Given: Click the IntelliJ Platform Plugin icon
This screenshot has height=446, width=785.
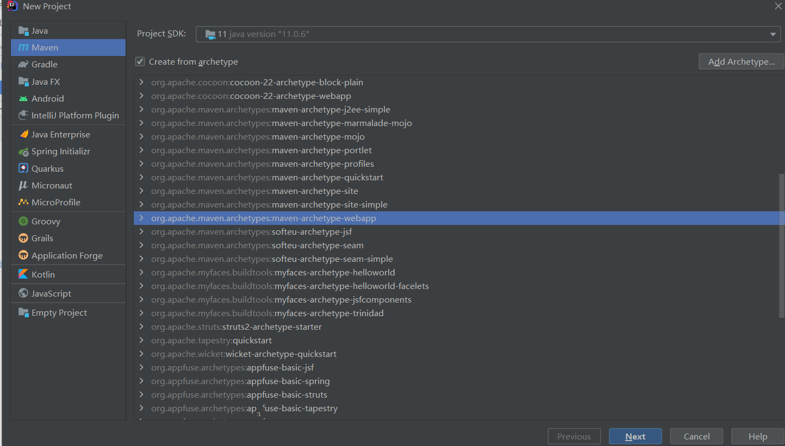Looking at the screenshot, I should tap(23, 115).
